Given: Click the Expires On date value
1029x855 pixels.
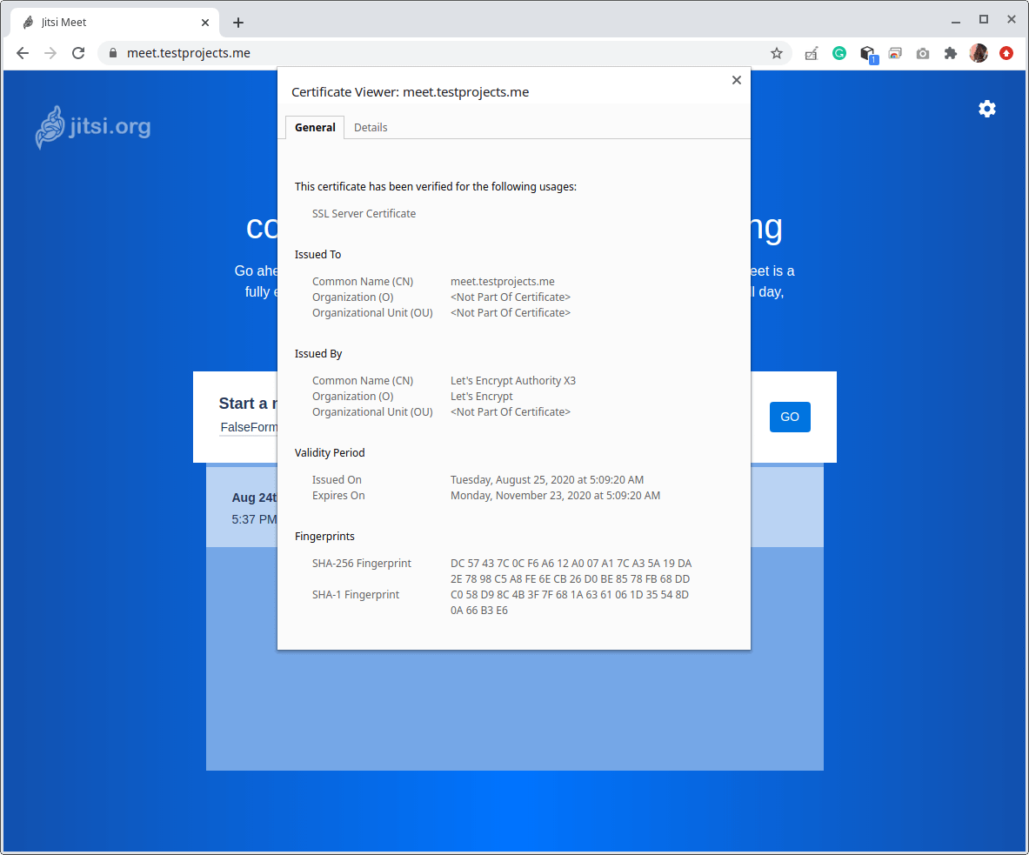Looking at the screenshot, I should coord(555,496).
